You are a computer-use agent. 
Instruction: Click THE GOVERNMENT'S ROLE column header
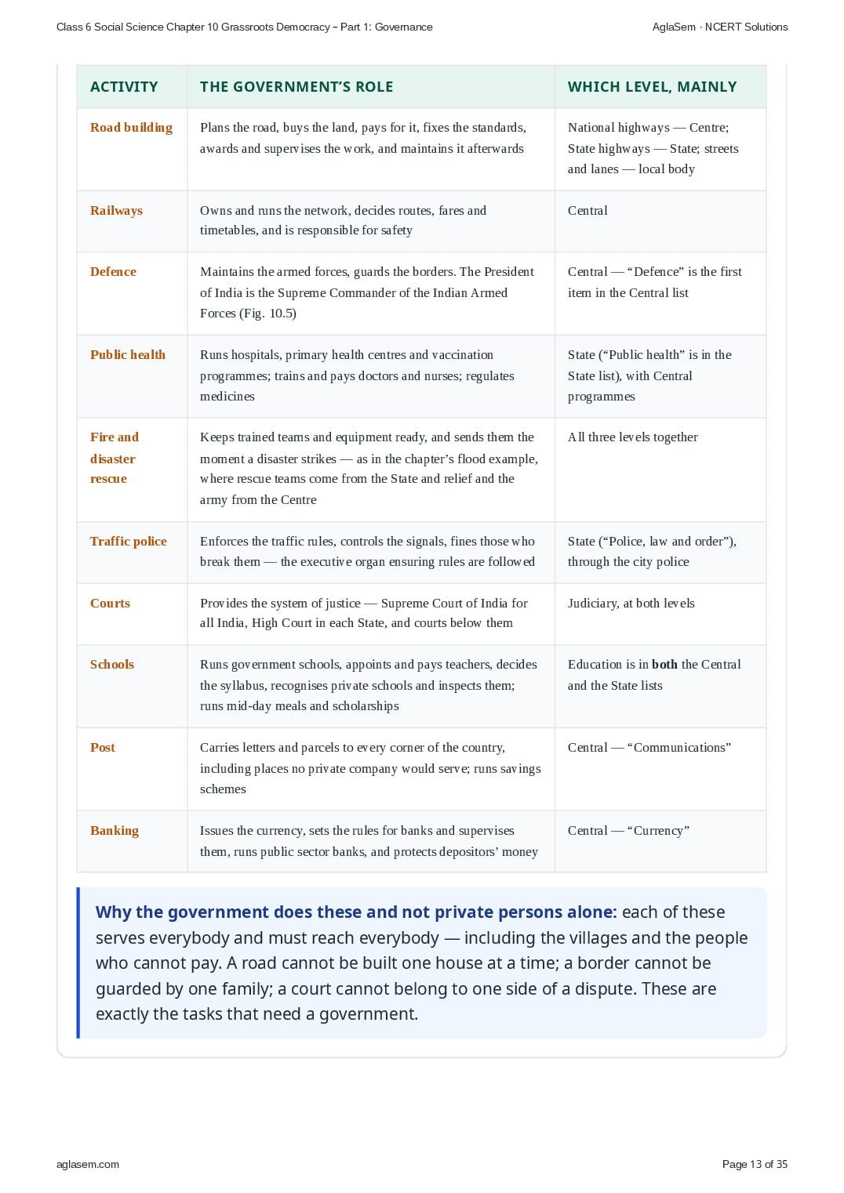296,87
